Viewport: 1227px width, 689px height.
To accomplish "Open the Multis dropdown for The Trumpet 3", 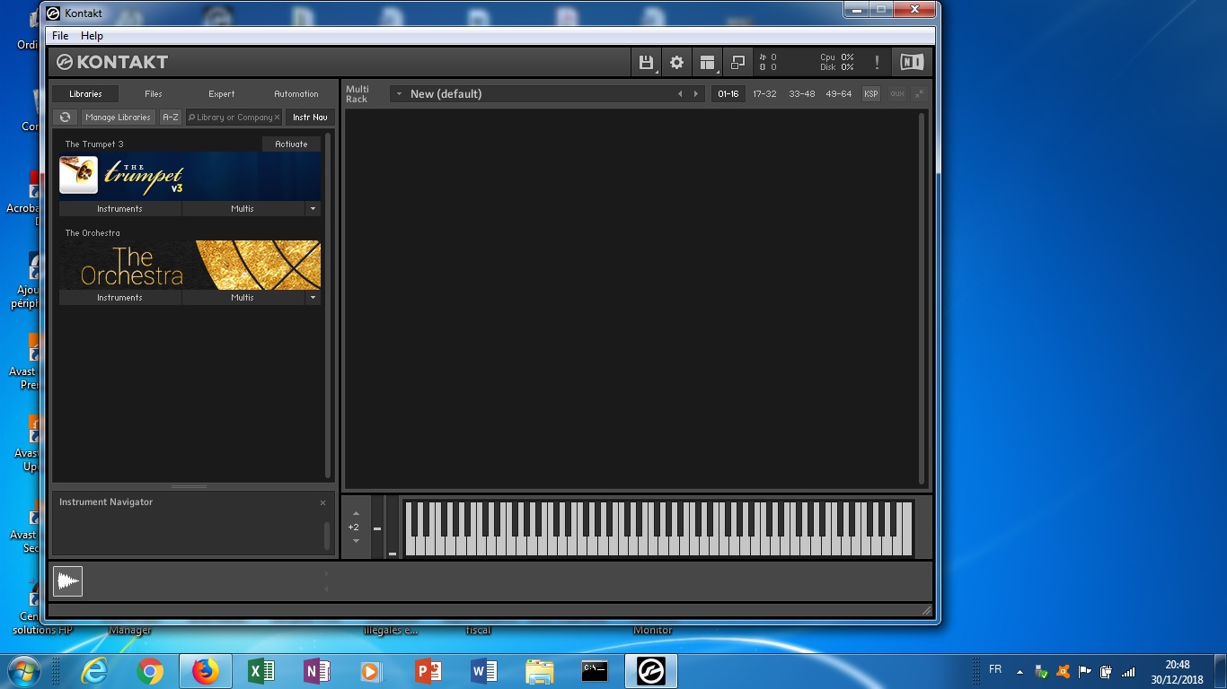I will [x=313, y=208].
